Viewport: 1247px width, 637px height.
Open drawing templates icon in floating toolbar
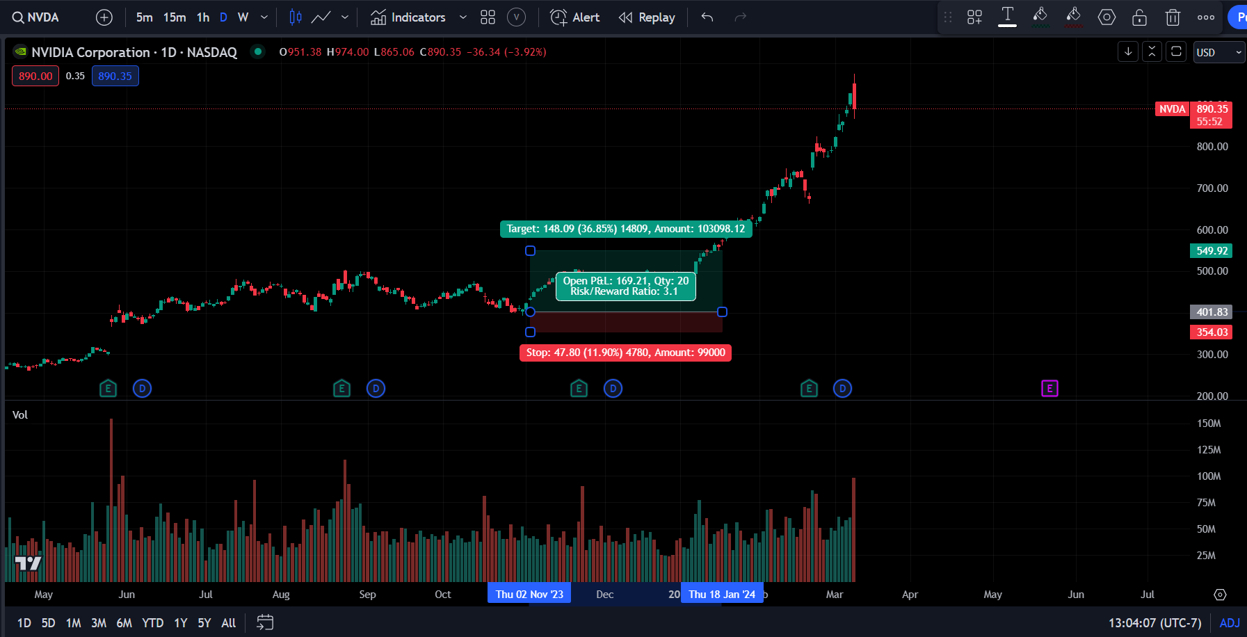pos(974,17)
